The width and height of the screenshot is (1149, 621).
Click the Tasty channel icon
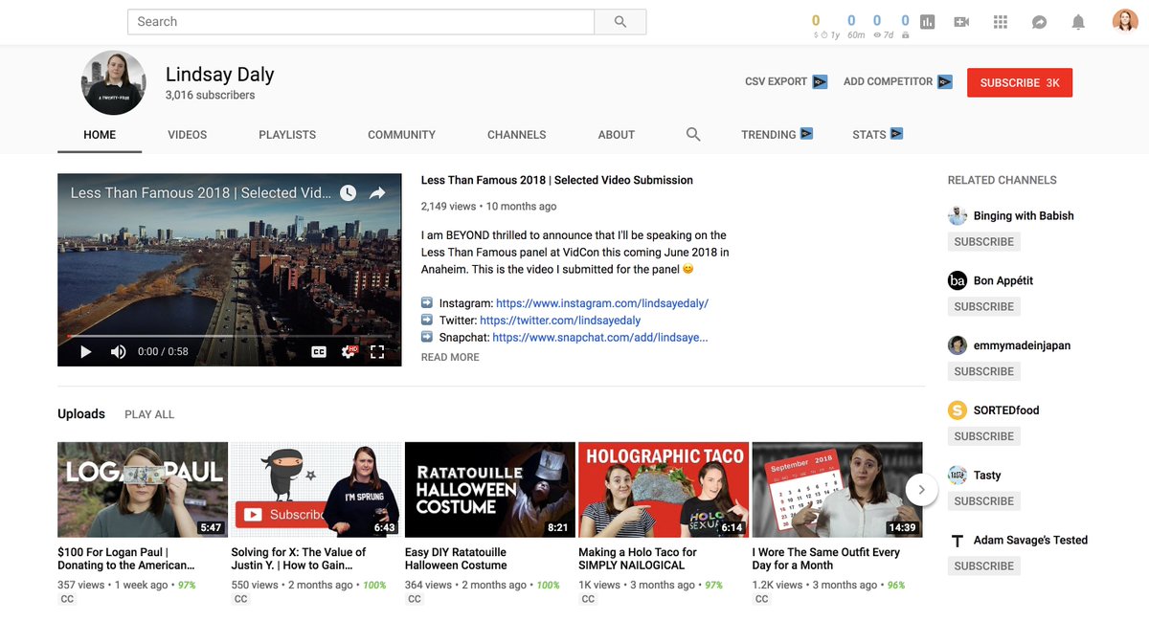click(957, 476)
